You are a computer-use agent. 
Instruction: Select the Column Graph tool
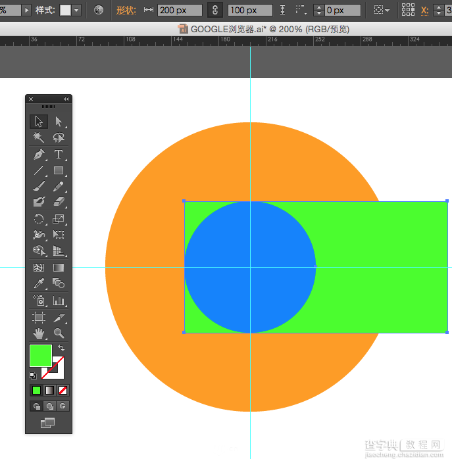pyautogui.click(x=59, y=301)
